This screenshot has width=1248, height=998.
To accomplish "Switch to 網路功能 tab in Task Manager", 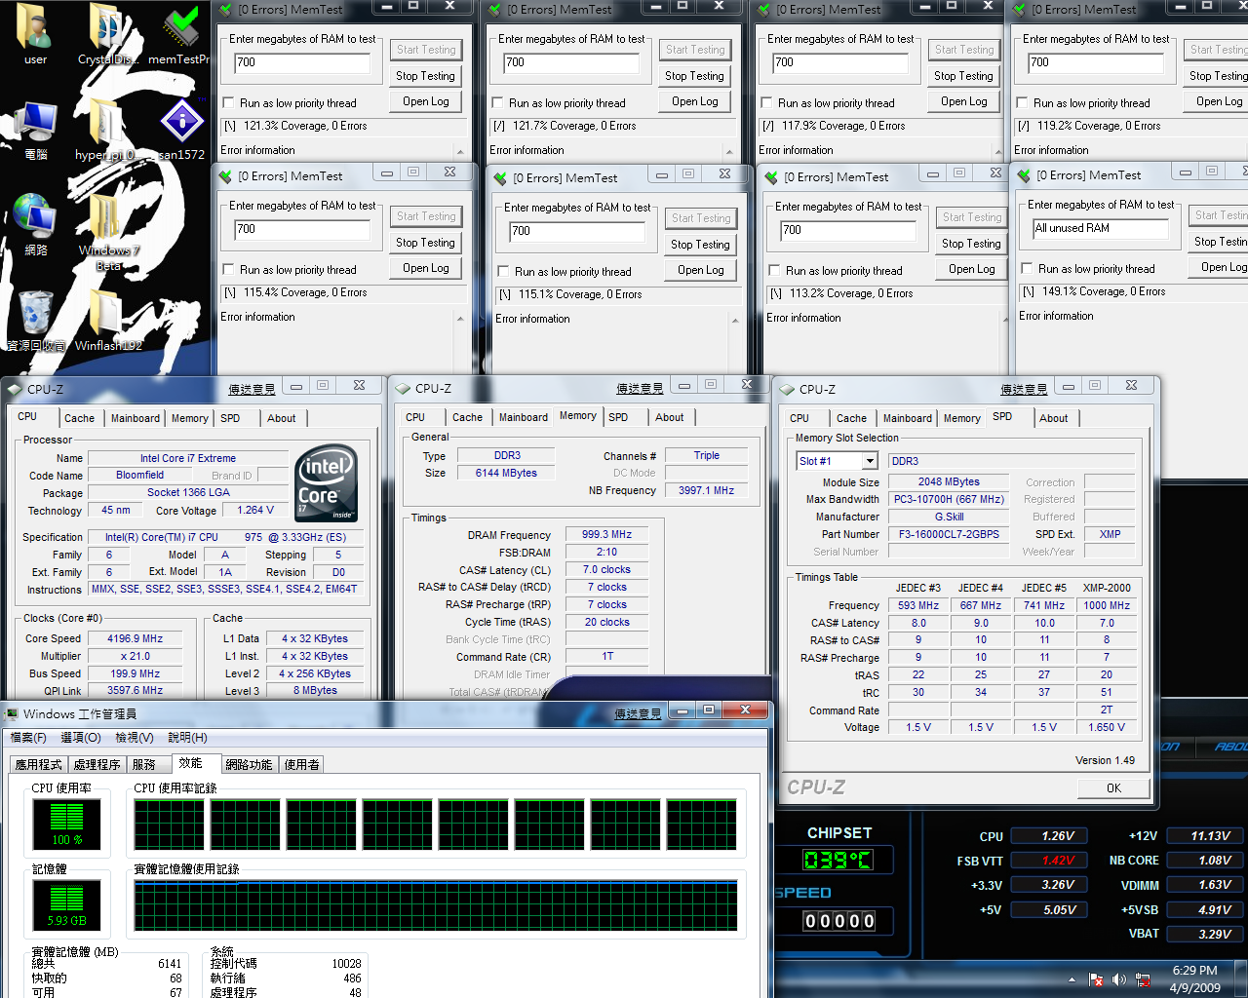I will pyautogui.click(x=249, y=765).
